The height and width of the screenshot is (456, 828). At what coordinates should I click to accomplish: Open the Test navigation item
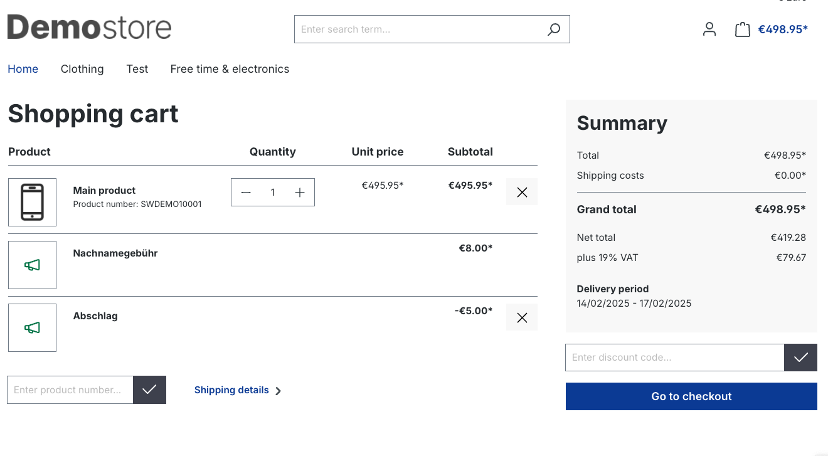coord(137,69)
